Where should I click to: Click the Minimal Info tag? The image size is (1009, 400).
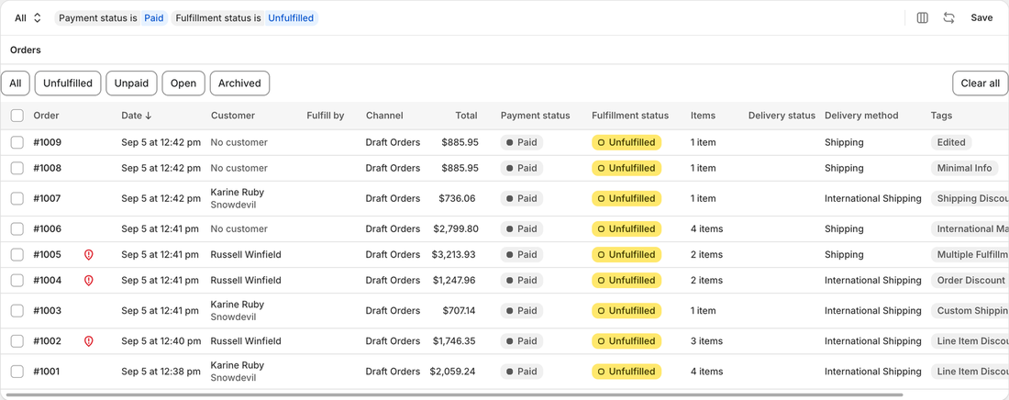(x=964, y=168)
